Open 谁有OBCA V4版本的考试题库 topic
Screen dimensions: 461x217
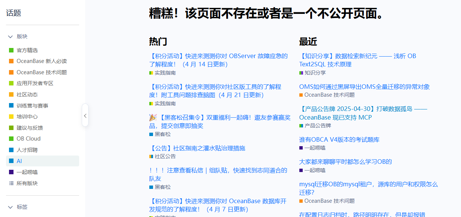click(x=339, y=139)
